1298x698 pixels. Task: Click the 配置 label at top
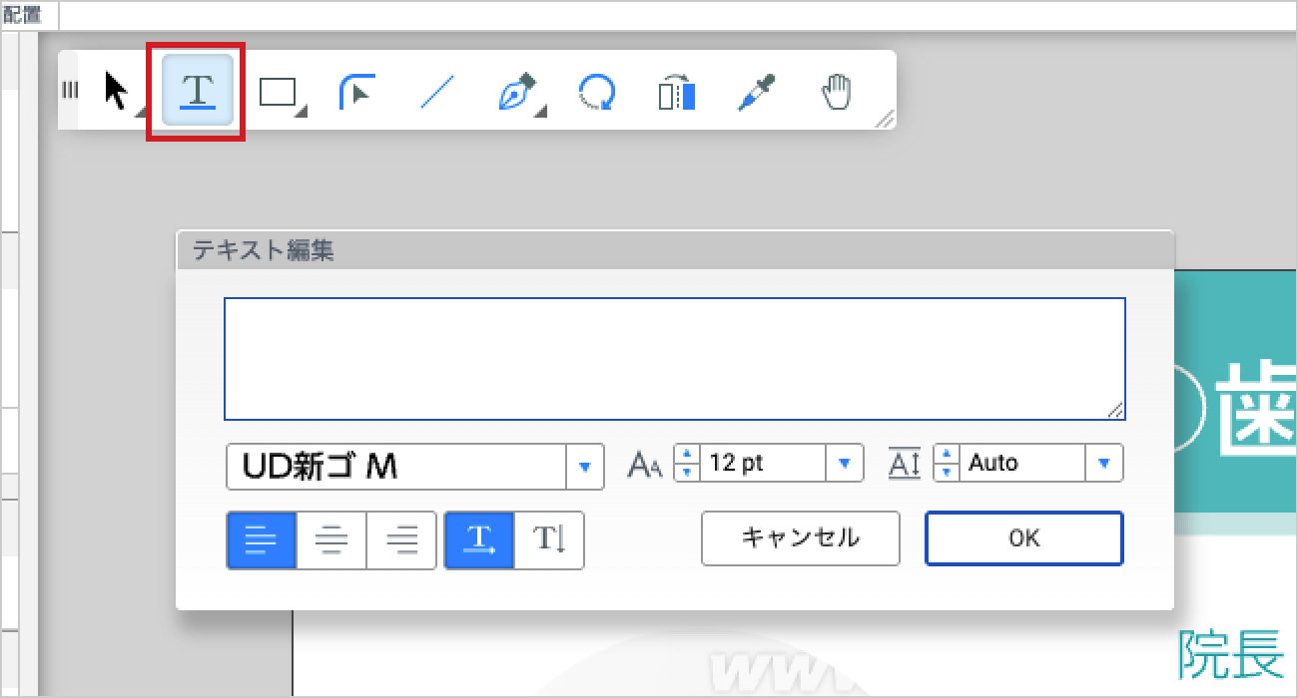(22, 15)
